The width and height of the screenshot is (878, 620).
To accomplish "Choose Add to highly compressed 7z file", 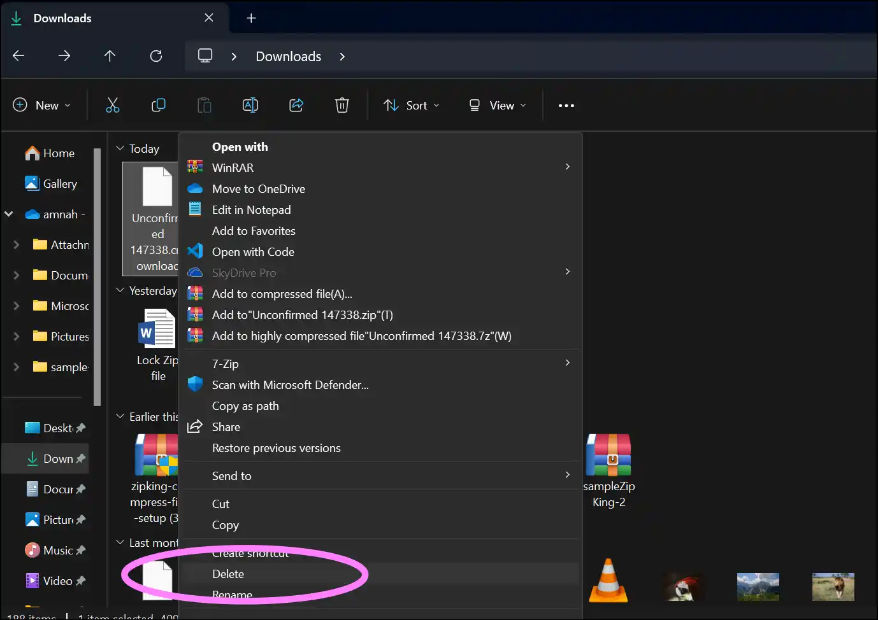I will pyautogui.click(x=381, y=336).
